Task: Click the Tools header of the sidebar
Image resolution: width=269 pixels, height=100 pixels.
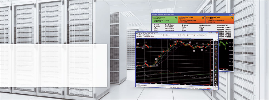Action: click(x=215, y=40)
